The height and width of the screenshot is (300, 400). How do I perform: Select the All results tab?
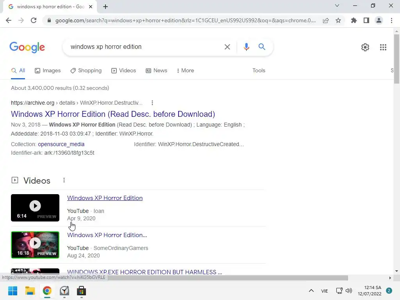(x=18, y=71)
